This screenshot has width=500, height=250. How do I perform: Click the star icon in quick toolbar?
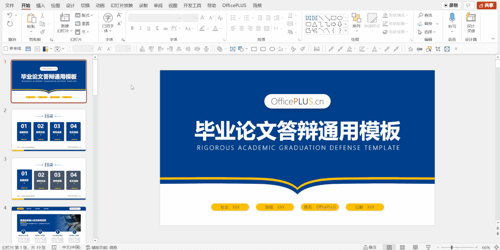click(x=411, y=49)
